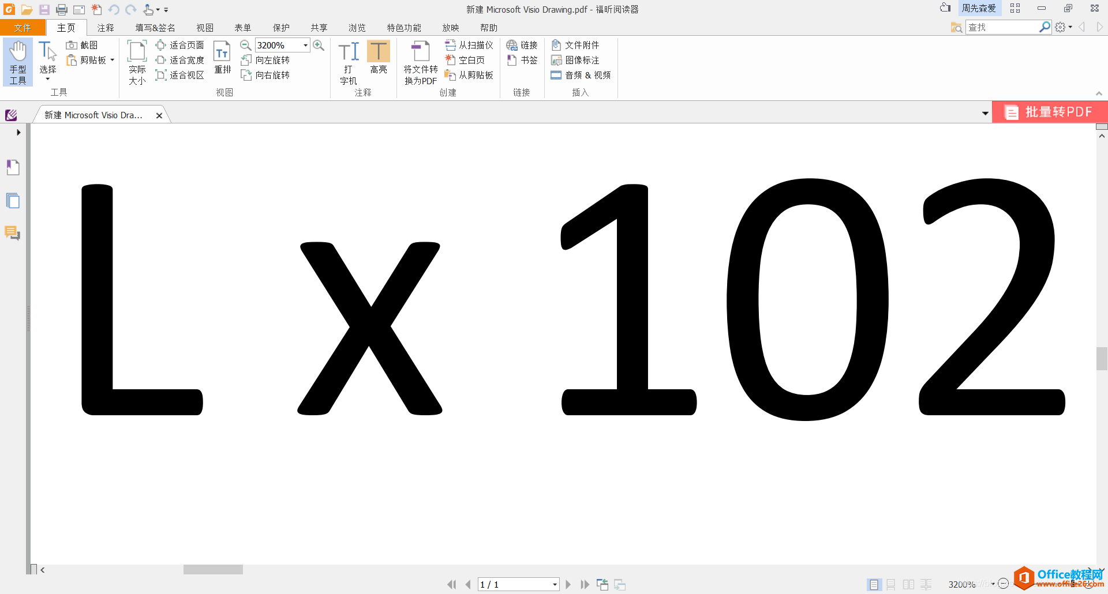Zoom out using ribbon magnifier minus
Viewport: 1108px width, 594px height.
[245, 45]
